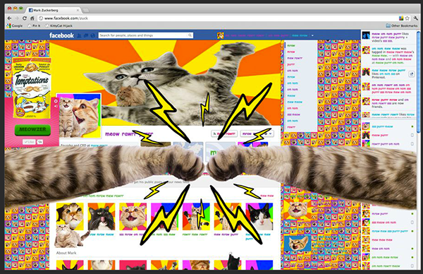This screenshot has height=274, width=423.
Task: Like the Temptations ad
Action: click(x=29, y=142)
